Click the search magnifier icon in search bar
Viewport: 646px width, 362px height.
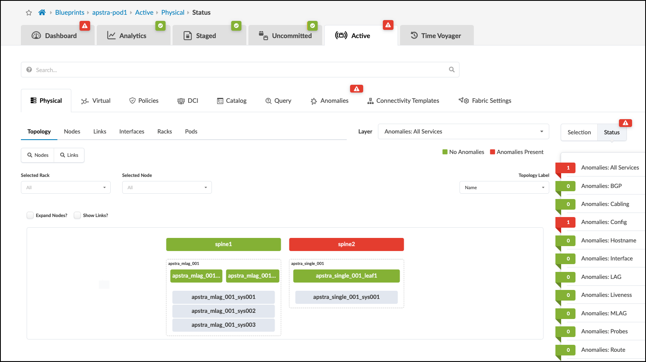pyautogui.click(x=452, y=70)
